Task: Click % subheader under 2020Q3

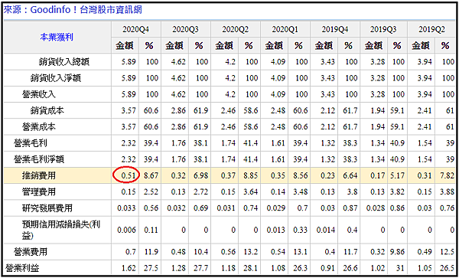Action: tap(199, 46)
